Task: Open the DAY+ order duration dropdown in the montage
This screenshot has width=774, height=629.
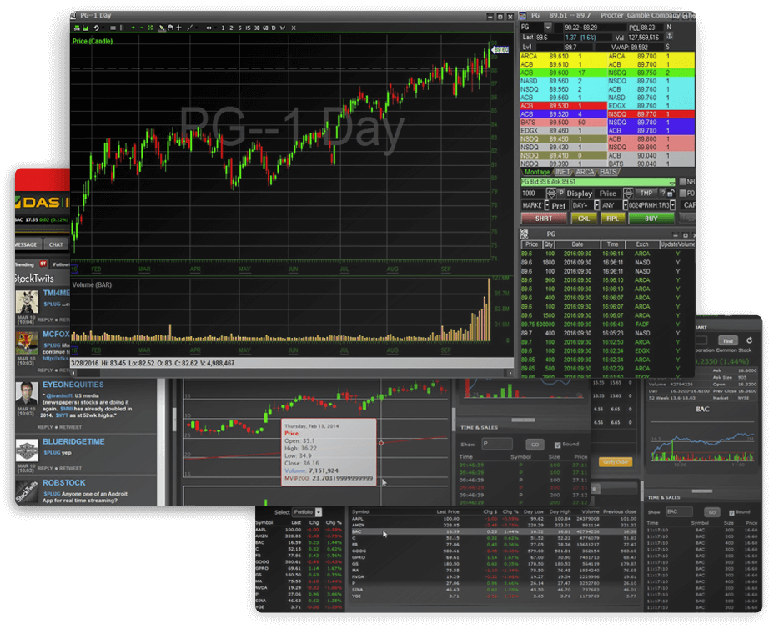Action: pos(596,205)
